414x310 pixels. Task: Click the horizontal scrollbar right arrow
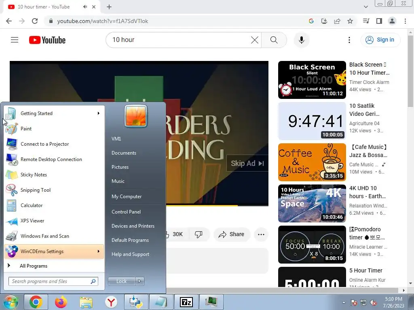click(403, 290)
